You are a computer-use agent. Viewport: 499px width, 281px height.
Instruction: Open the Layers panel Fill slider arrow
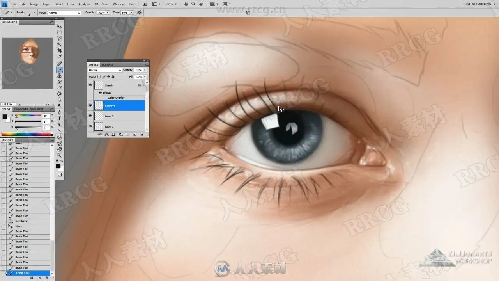pos(145,77)
